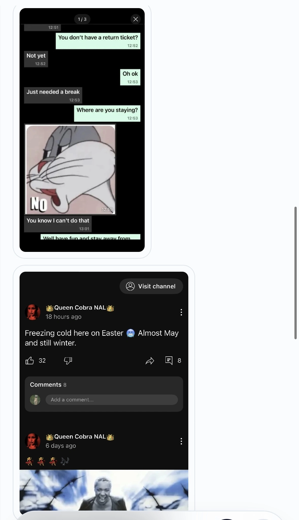Click the Visit channel button
Screen dimensions: 299x520
pyautogui.click(x=151, y=286)
